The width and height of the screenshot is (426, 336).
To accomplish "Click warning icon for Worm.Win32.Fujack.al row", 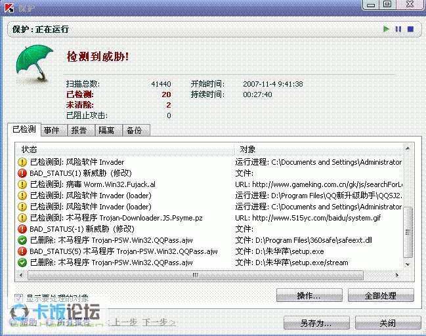I will (22, 184).
